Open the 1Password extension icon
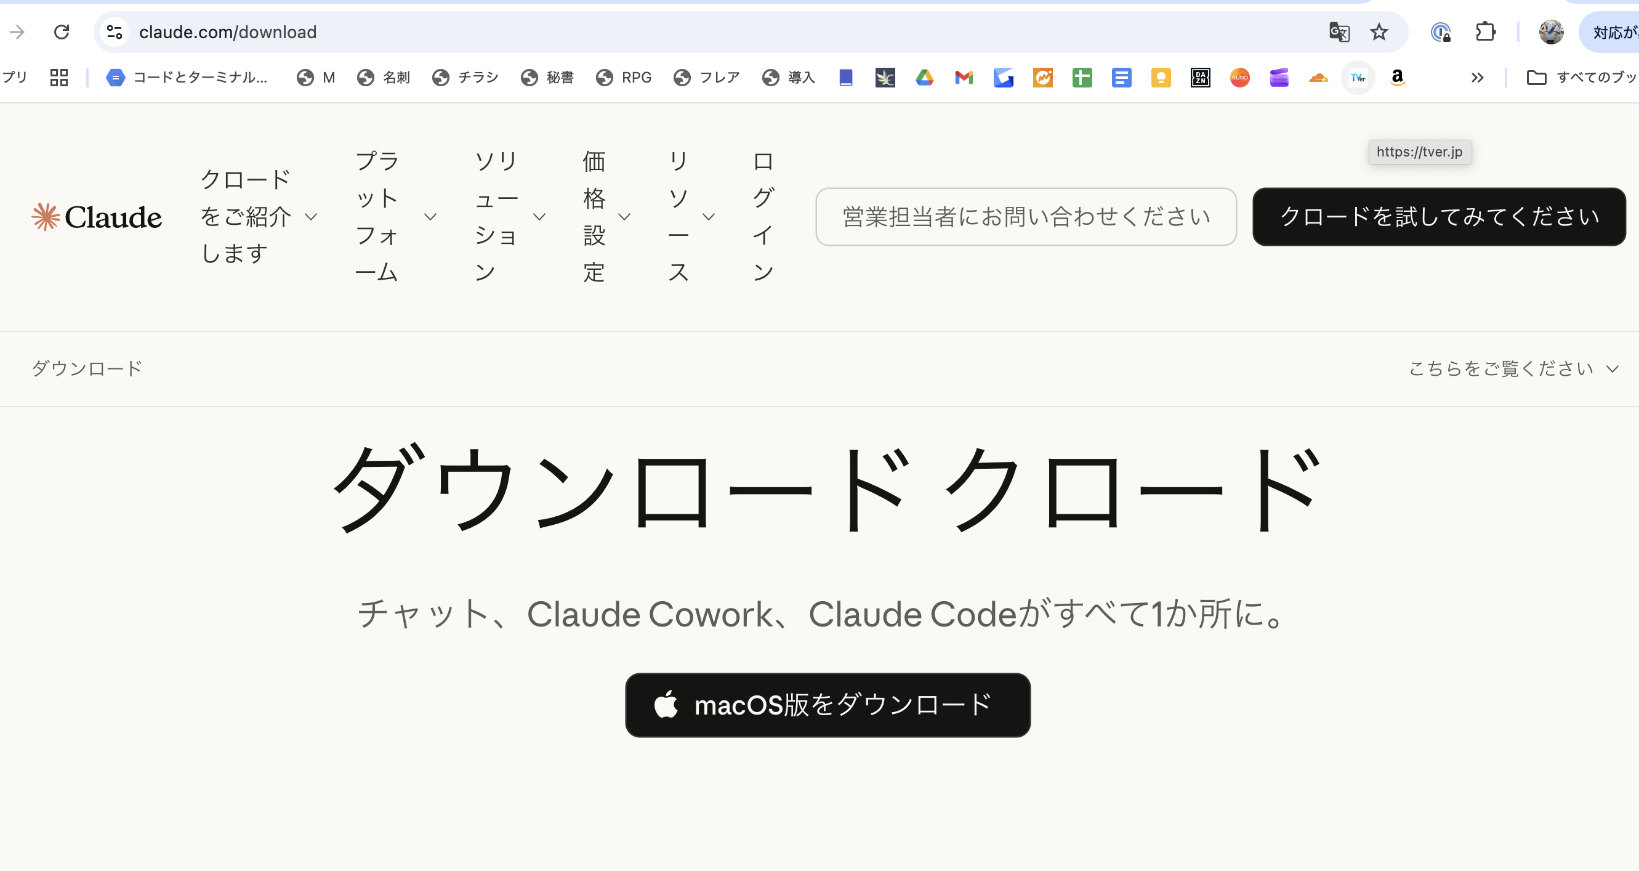1639x871 pixels. tap(1441, 32)
